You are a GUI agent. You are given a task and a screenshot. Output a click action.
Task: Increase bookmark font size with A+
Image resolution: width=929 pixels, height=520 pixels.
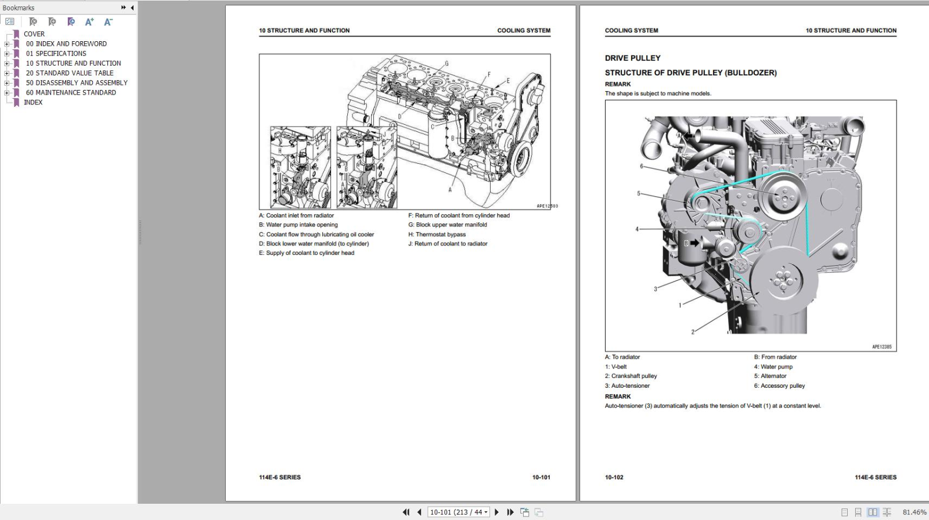point(89,22)
